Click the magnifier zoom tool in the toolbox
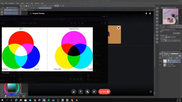The height and width of the screenshot is (102, 182). 2,10
